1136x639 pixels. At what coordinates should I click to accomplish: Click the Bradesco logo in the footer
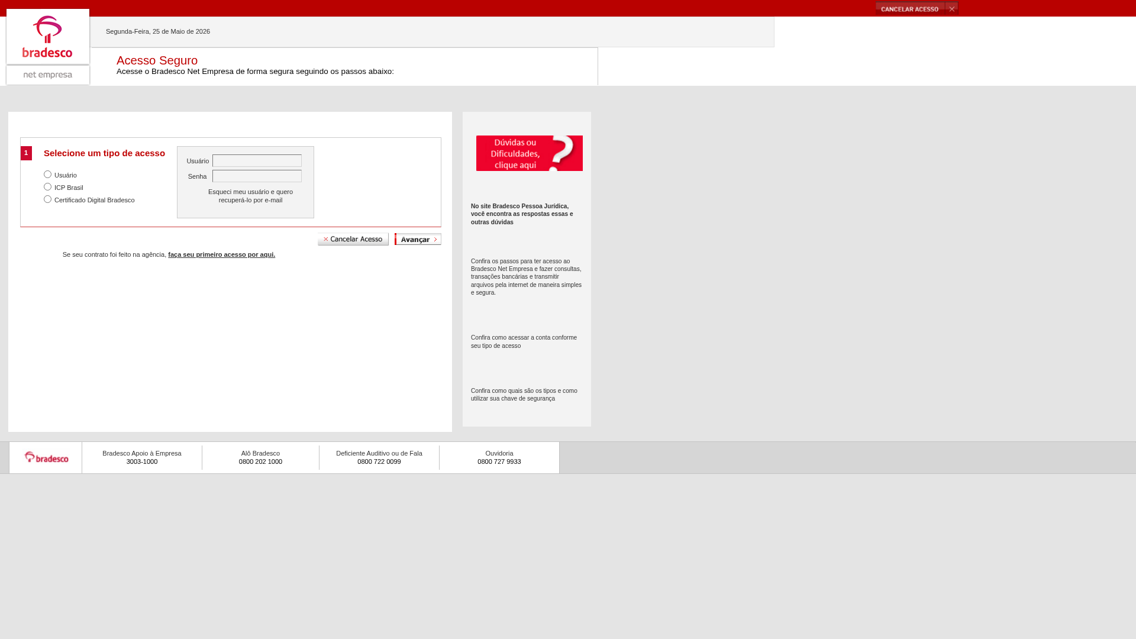tap(46, 457)
